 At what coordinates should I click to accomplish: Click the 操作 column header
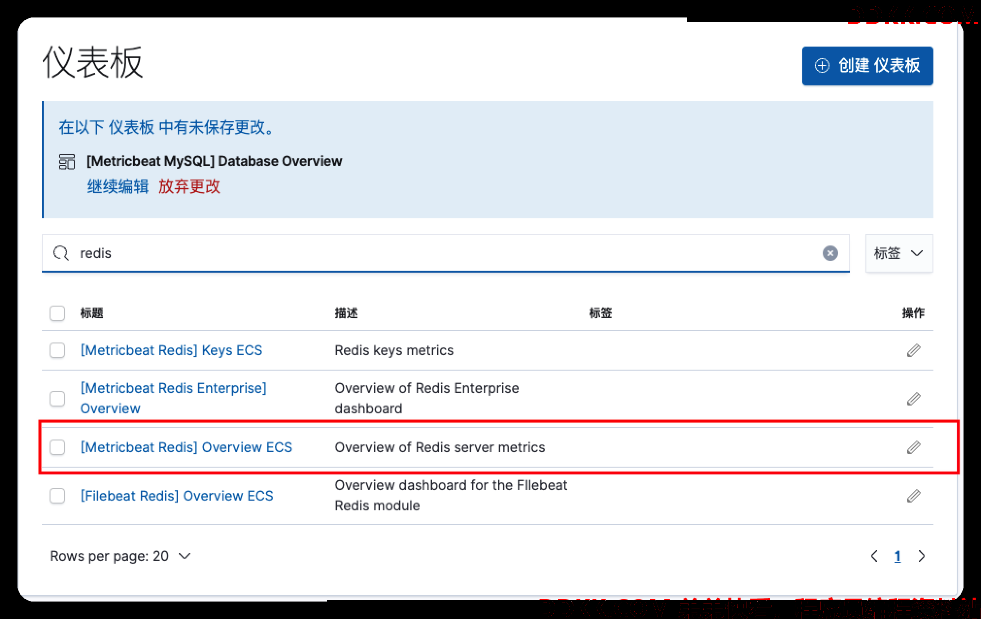[913, 313]
